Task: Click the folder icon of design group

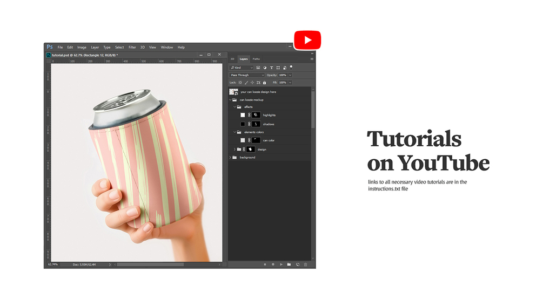Action: point(239,150)
